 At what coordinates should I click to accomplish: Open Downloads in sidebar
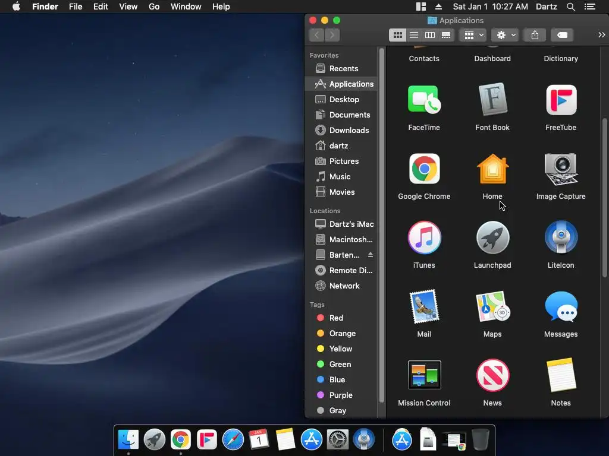pyautogui.click(x=342, y=130)
